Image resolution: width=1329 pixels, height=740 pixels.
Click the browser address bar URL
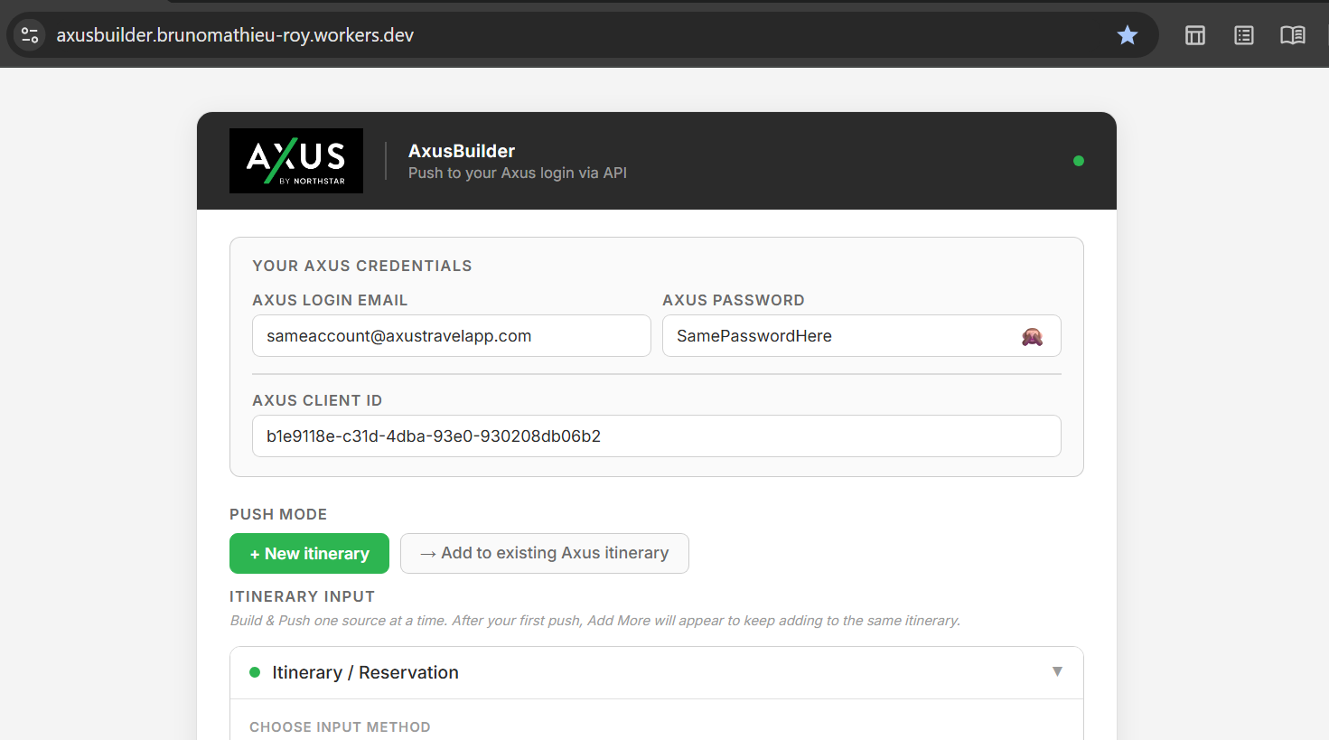[x=235, y=35]
